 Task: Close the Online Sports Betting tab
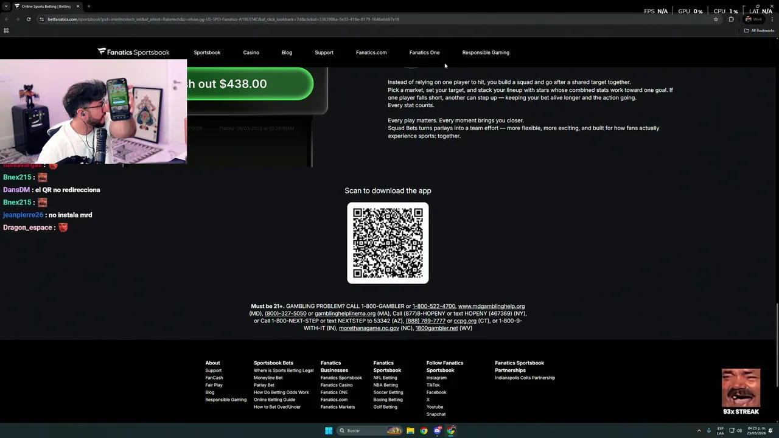[78, 6]
